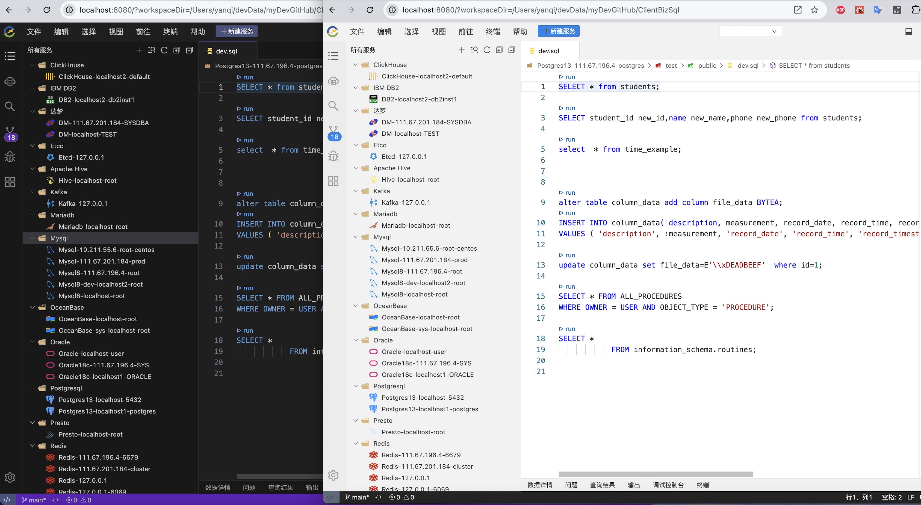921x505 pixels.
Task: Switch to 查询结果 tab in light bottom panel
Action: (602, 485)
